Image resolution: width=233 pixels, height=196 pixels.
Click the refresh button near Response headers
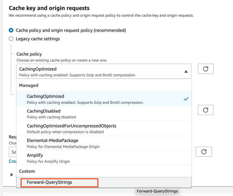tap(203, 152)
